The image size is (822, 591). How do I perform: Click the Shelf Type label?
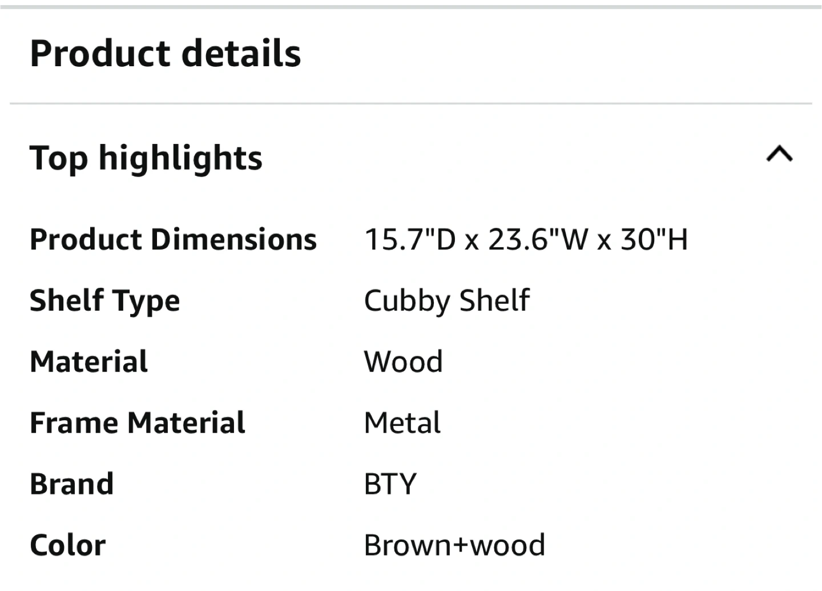(x=104, y=301)
